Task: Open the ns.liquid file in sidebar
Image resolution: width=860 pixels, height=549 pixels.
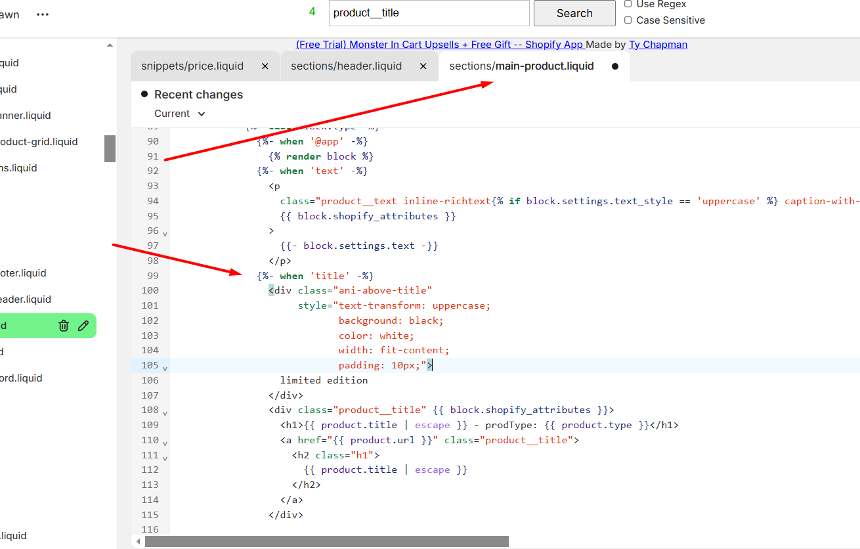Action: click(x=18, y=168)
